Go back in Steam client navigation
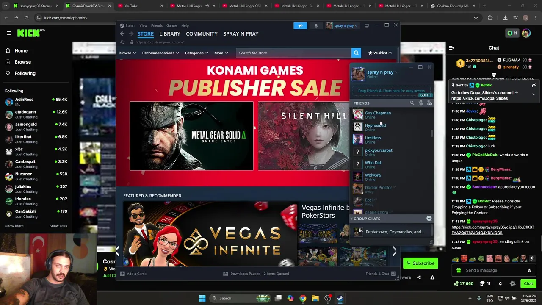This screenshot has height=305, width=542. (x=122, y=34)
